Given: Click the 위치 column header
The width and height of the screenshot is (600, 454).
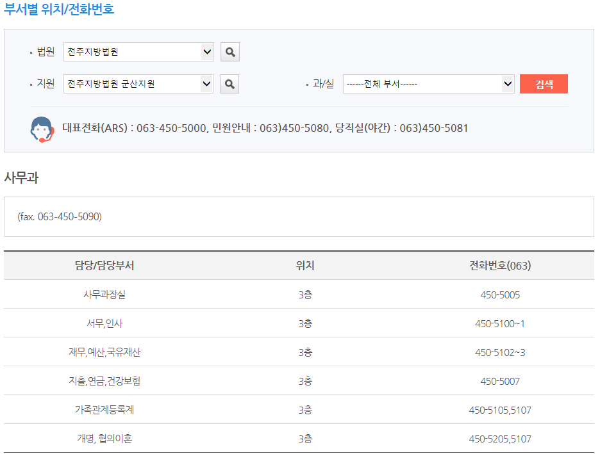Looking at the screenshot, I should click(305, 266).
